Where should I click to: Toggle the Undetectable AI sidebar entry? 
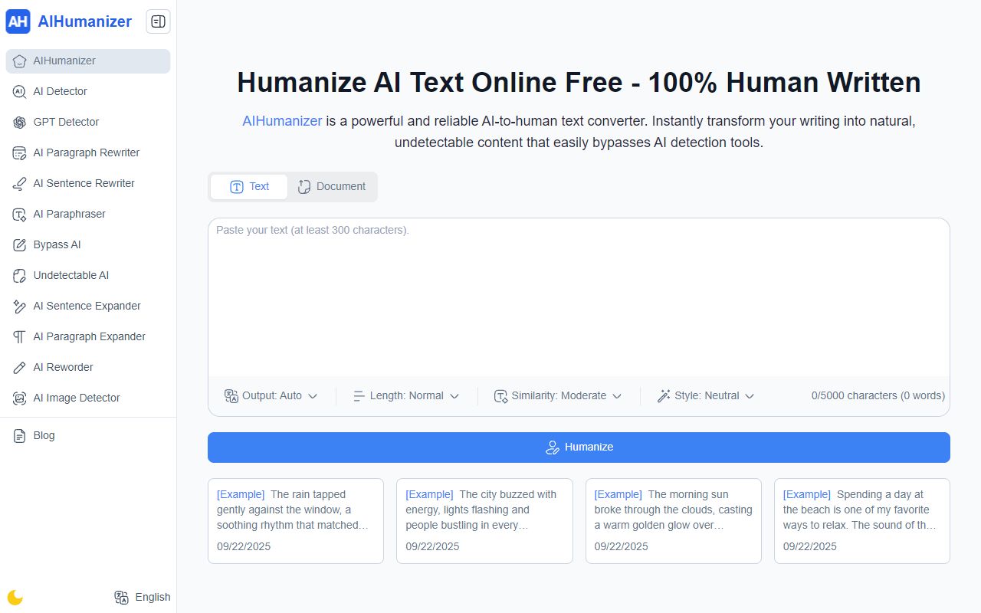click(71, 275)
